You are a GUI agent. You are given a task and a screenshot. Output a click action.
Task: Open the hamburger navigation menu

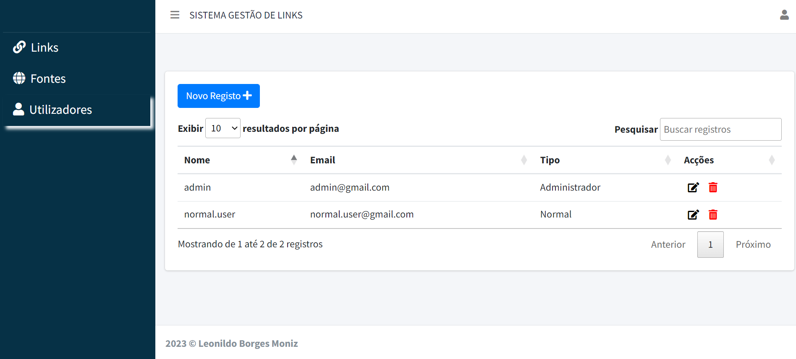point(175,15)
